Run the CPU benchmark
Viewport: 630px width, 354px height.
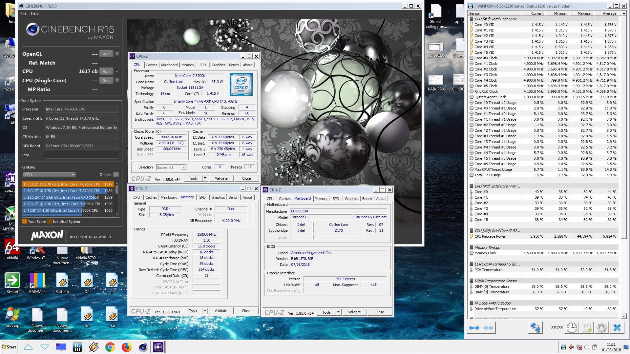click(x=106, y=71)
